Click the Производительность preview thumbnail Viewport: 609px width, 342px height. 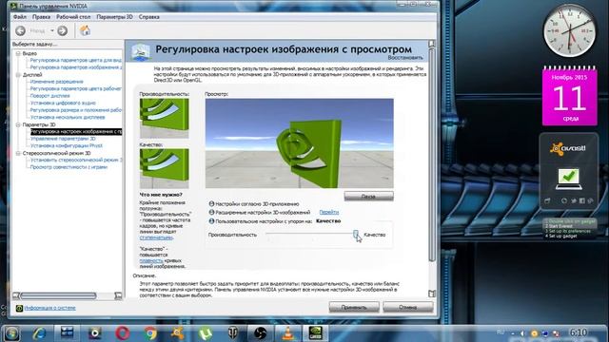pyautogui.click(x=165, y=118)
